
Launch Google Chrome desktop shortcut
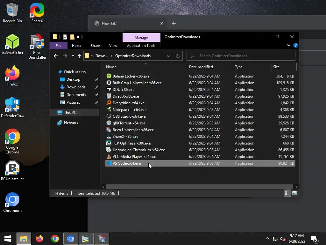coord(12,141)
